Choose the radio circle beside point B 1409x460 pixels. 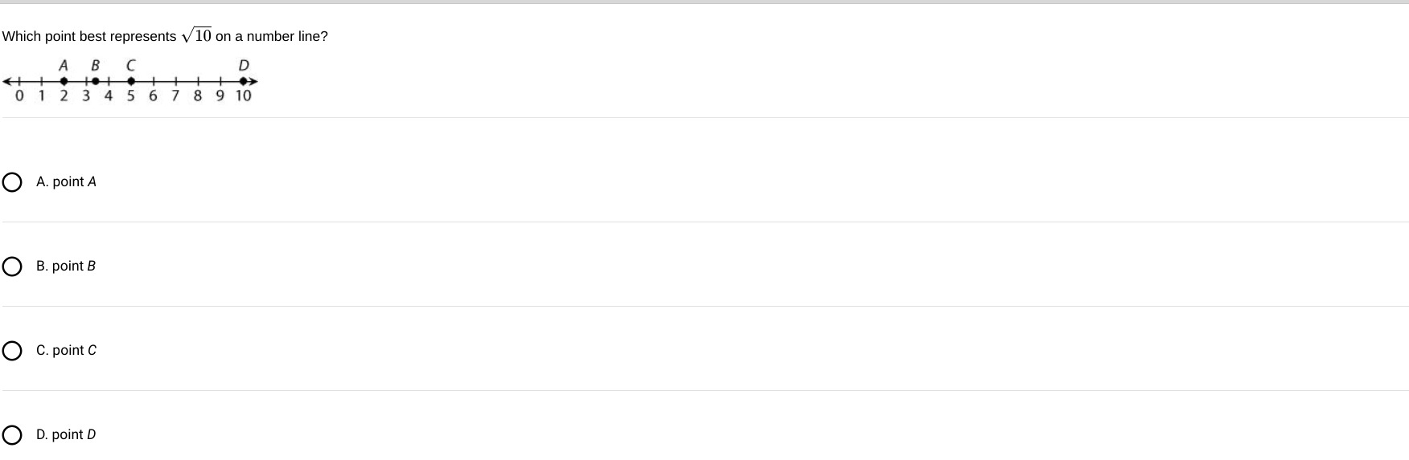click(x=12, y=267)
